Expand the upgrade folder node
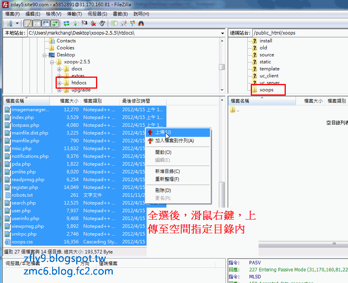This screenshot has width=348, height=283. (x=59, y=90)
